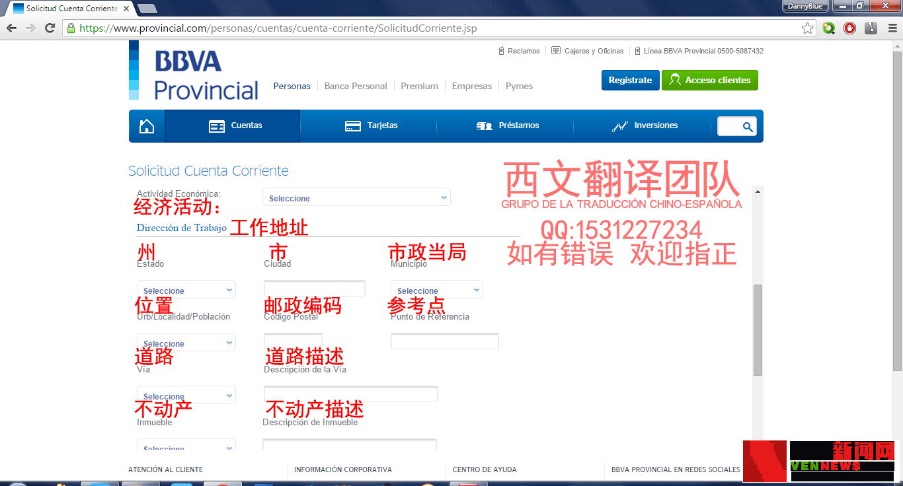This screenshot has width=903, height=486.
Task: Open the Inversiones navigation menu
Action: point(643,126)
